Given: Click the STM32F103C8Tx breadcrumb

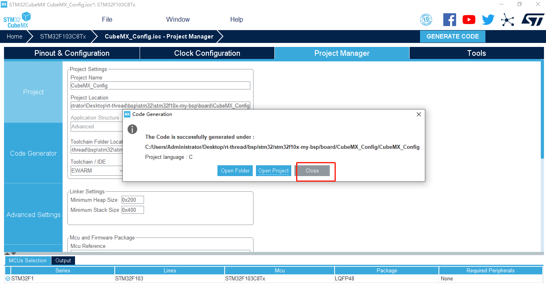Looking at the screenshot, I should pyautogui.click(x=63, y=37).
